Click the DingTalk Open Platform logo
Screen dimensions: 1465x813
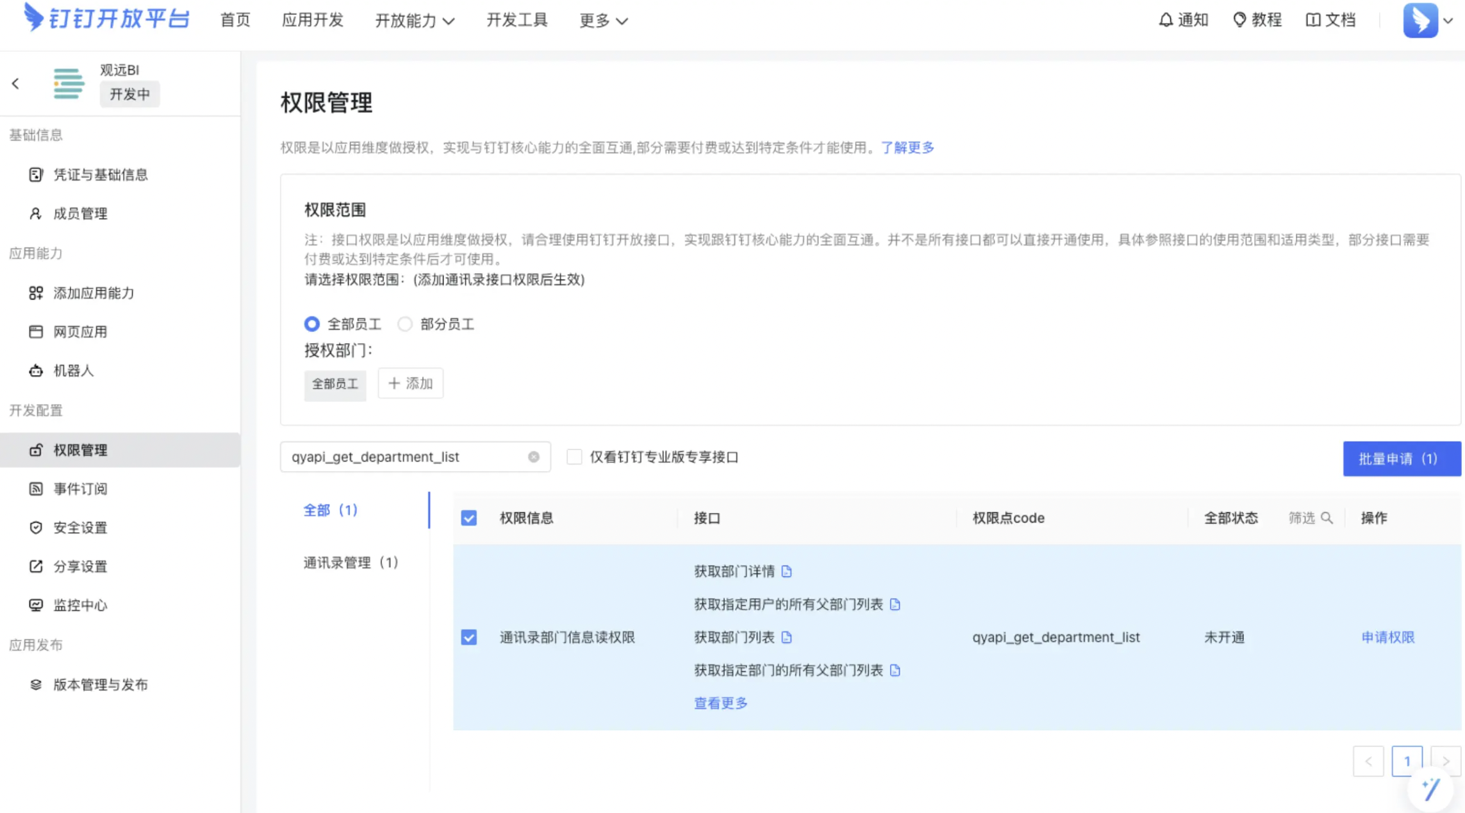pyautogui.click(x=106, y=18)
